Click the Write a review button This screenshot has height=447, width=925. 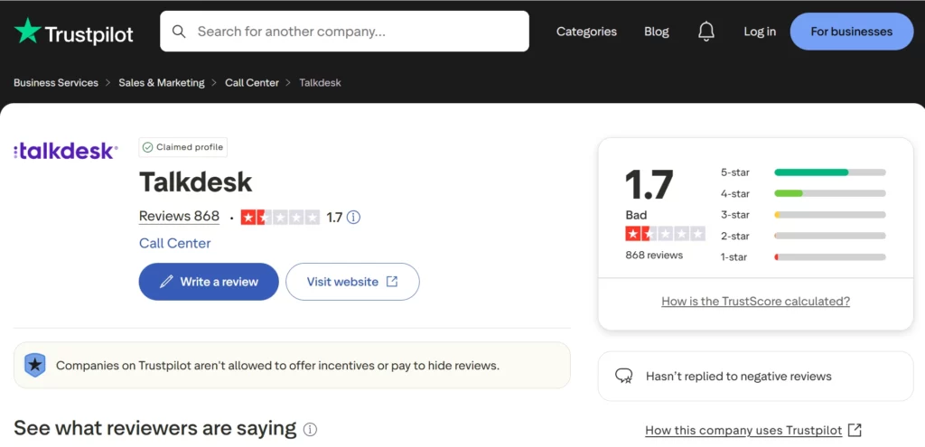[x=209, y=282]
